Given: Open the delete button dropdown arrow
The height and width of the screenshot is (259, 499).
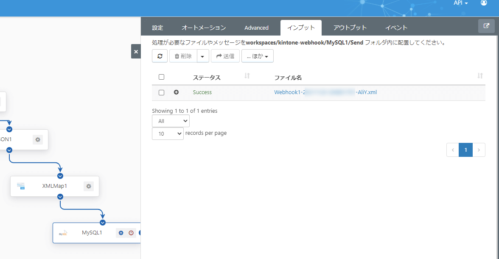Looking at the screenshot, I should pos(203,56).
